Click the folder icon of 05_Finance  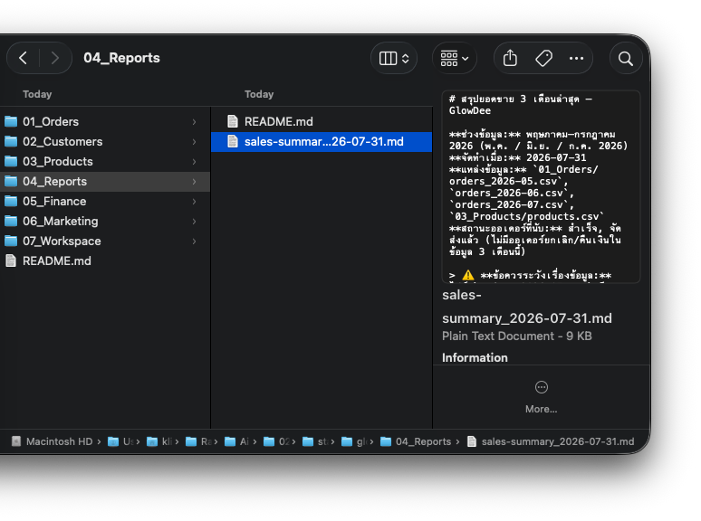[x=11, y=202]
